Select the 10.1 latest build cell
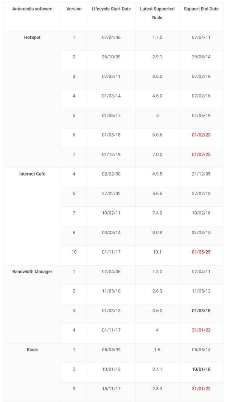This screenshot has height=402, width=227. tap(157, 252)
